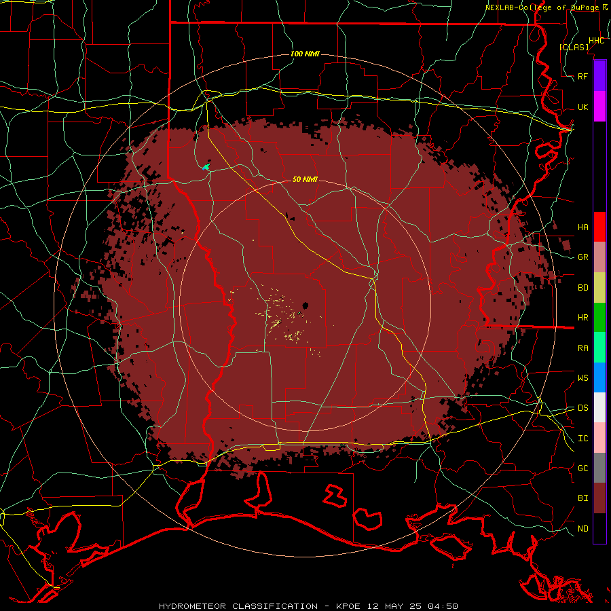Click the HR green legend swatch
This screenshot has height=611, width=611.
coord(599,317)
